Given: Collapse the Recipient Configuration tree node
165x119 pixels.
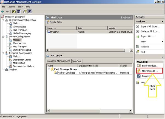Looking at the screenshot, I should click(x=3, y=53).
